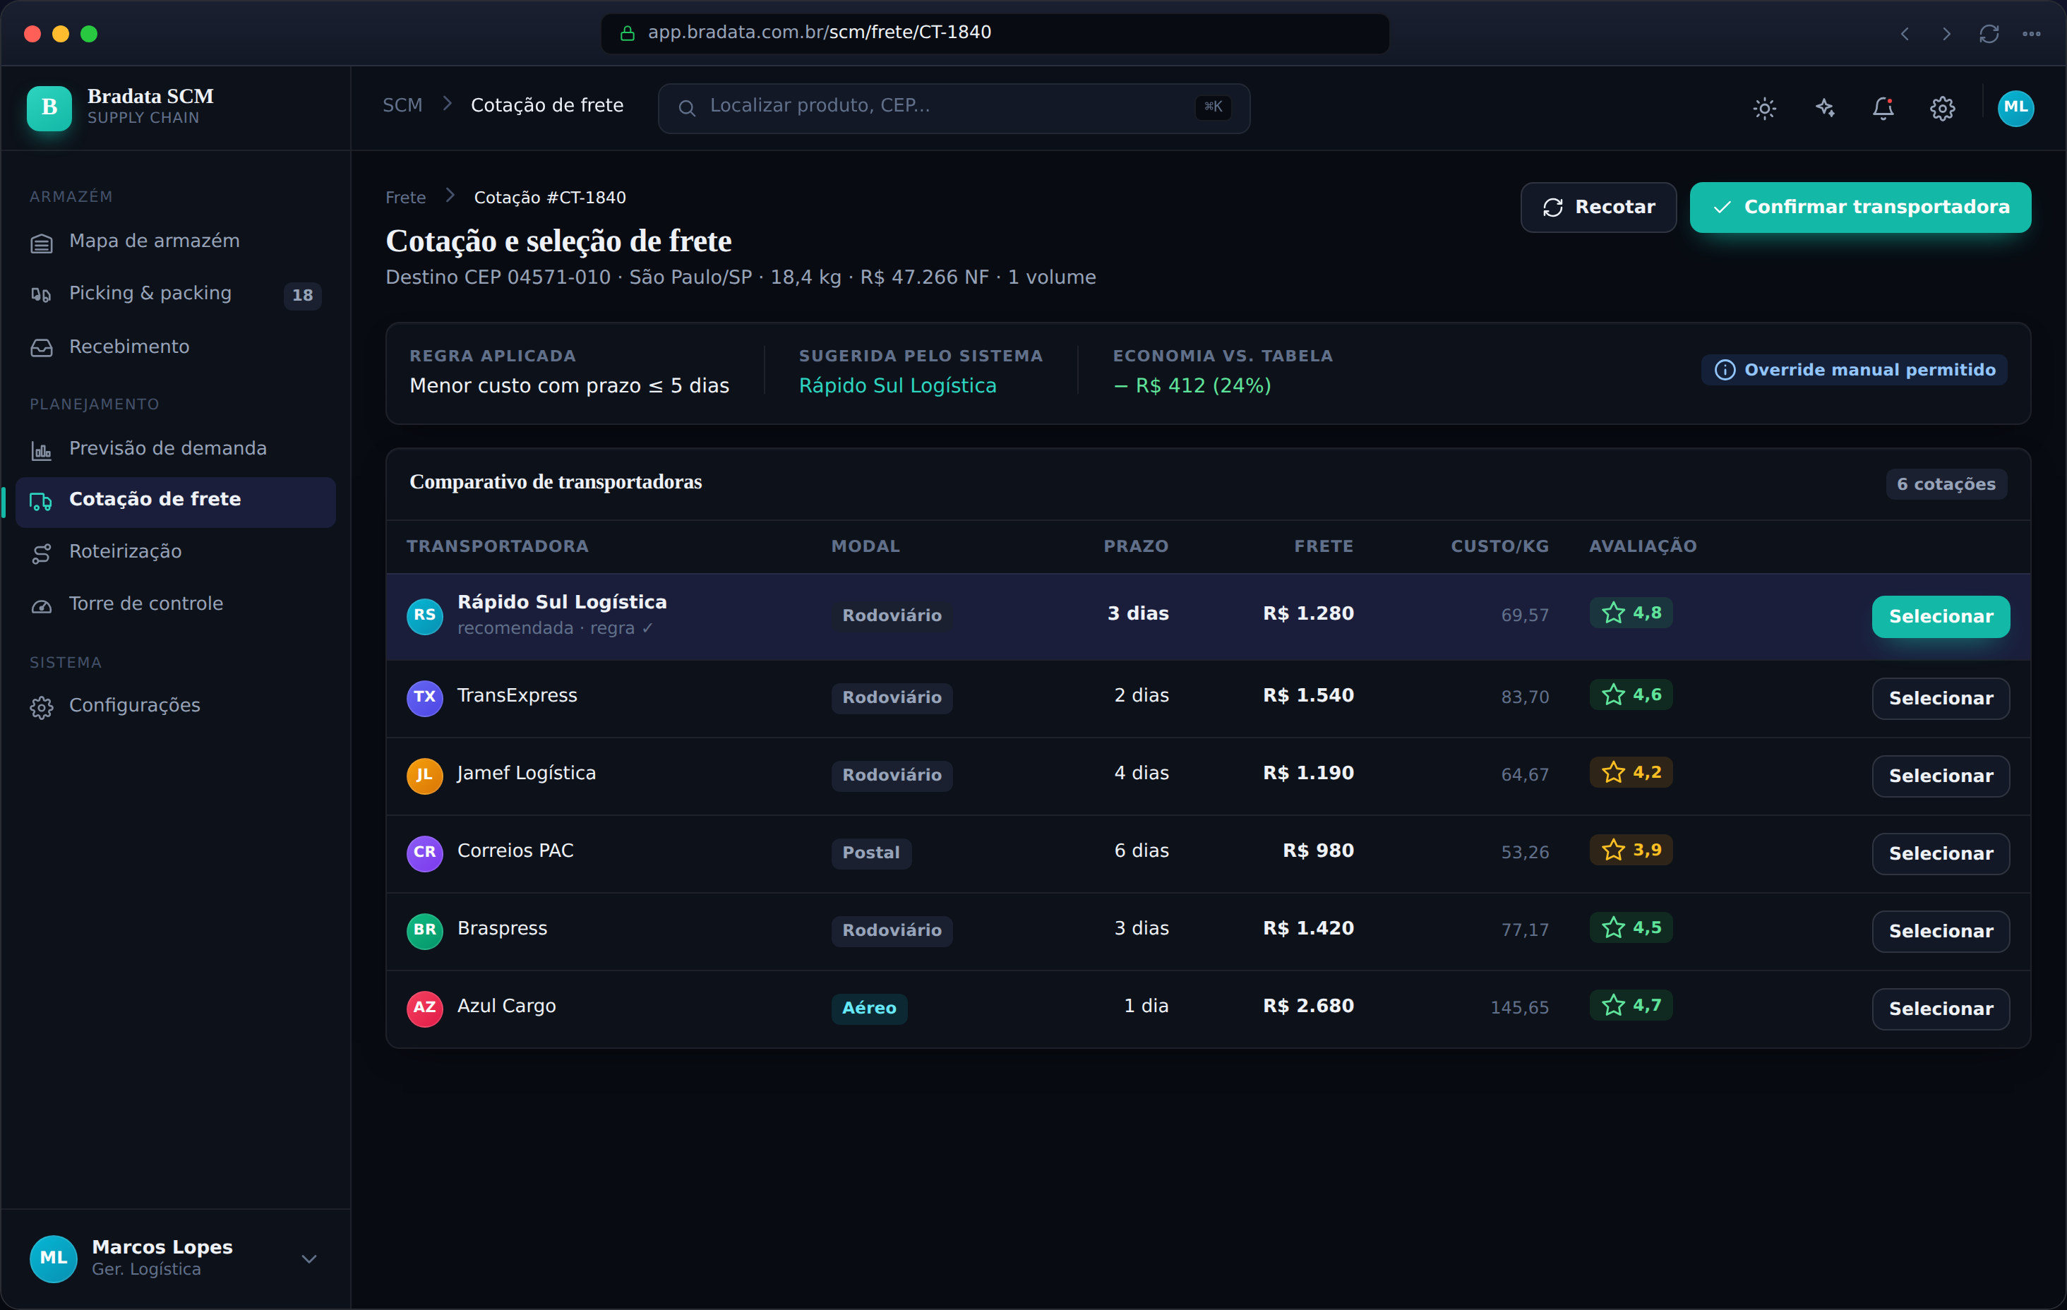Click the Bradata SCM logo
This screenshot has height=1310, width=2067.
coord(49,108)
